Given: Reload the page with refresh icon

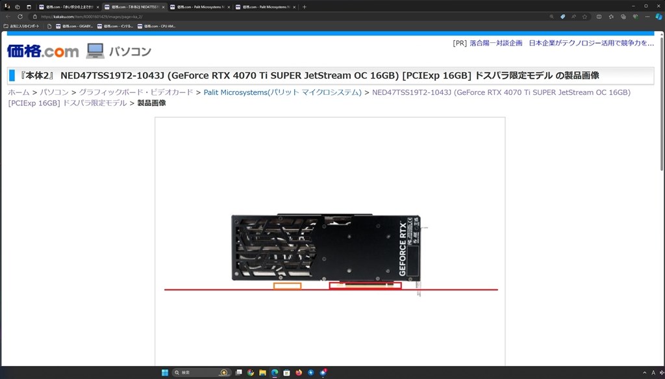Looking at the screenshot, I should (20, 16).
